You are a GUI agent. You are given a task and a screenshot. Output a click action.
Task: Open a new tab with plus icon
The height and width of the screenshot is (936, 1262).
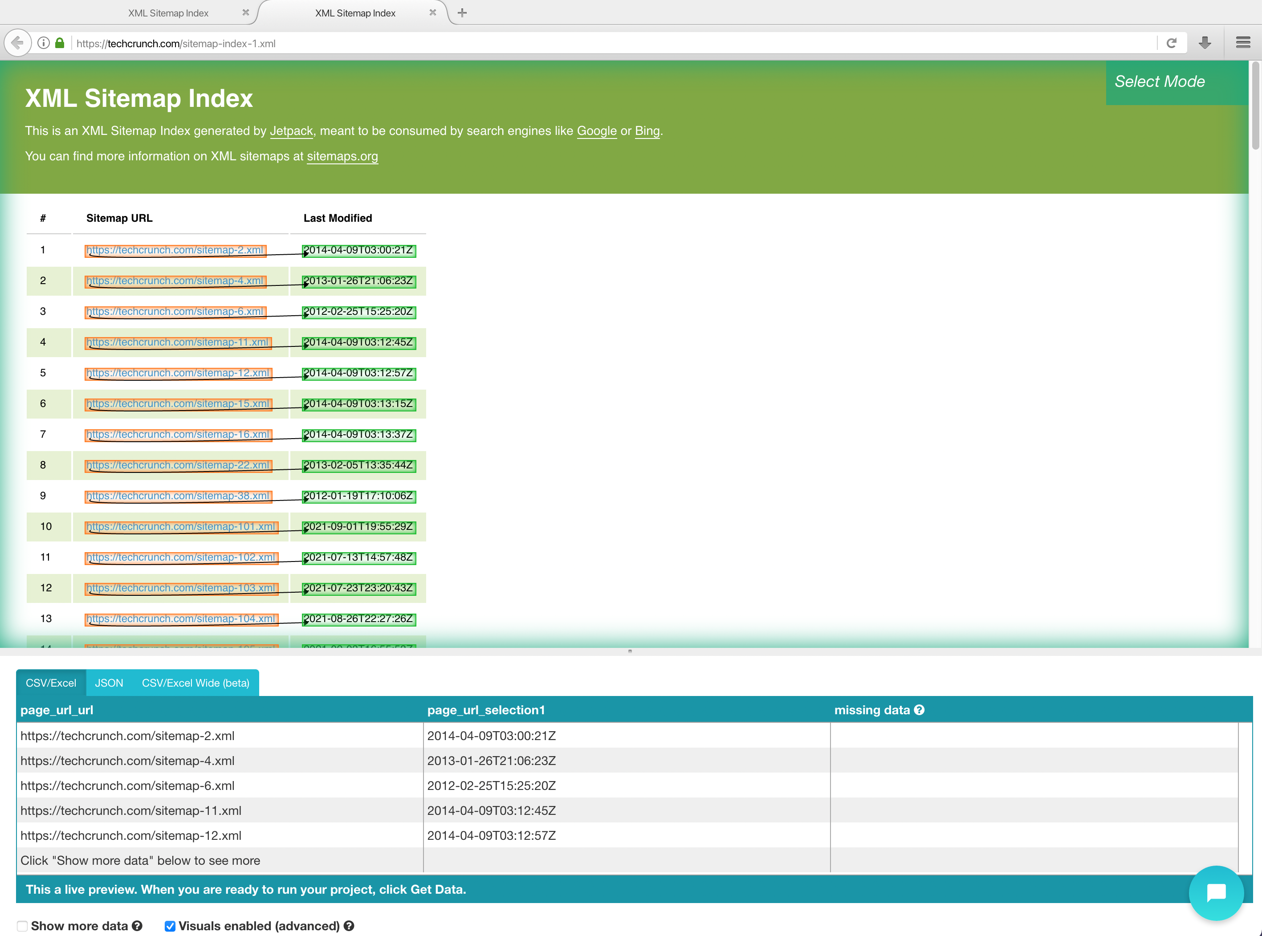click(462, 12)
